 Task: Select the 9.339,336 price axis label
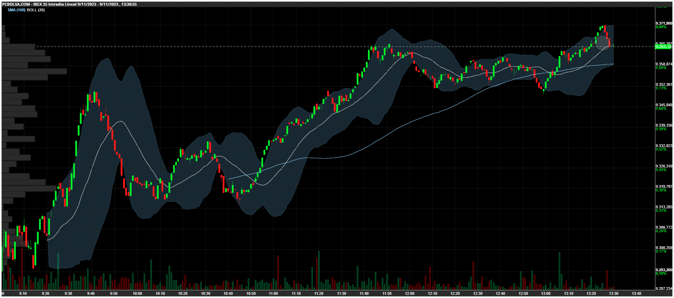(664, 125)
